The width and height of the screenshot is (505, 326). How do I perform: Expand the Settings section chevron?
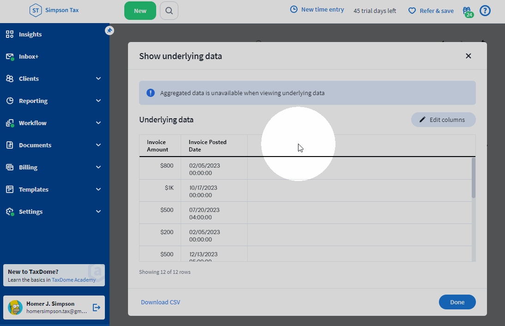click(x=98, y=211)
